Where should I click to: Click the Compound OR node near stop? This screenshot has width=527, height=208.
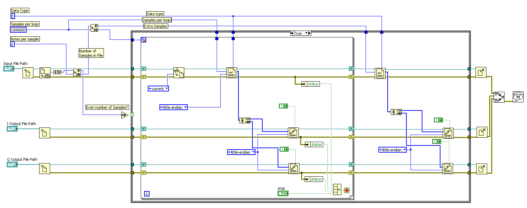coord(337,190)
